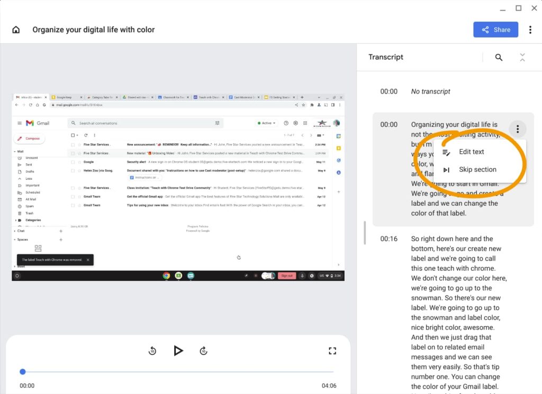Skip forward 10 seconds in the video

pos(204,351)
